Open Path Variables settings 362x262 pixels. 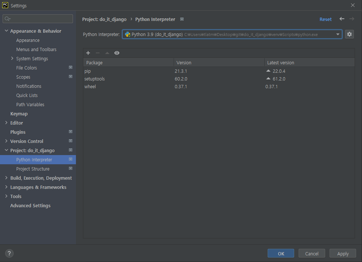[30, 104]
